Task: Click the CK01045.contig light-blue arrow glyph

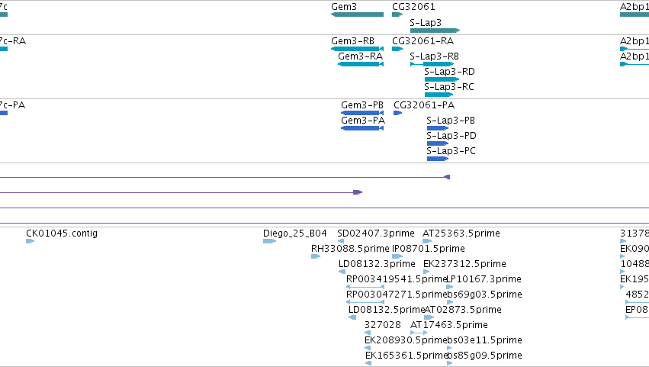Action: click(31, 241)
